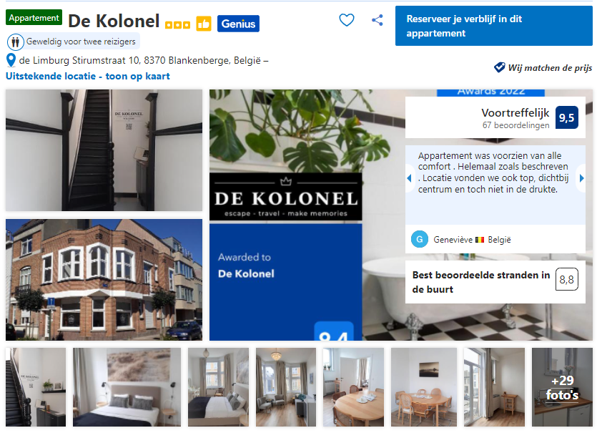Click the share icon
Viewport: 597px width, 433px height.
pos(378,20)
